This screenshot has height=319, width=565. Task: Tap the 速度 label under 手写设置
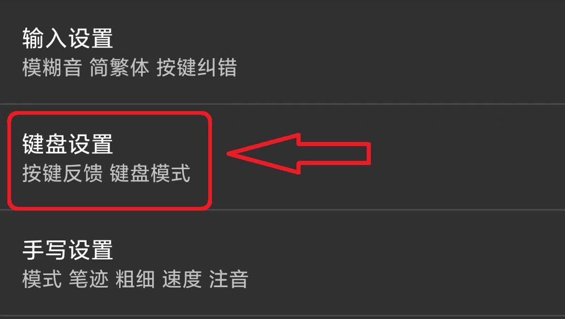[182, 279]
